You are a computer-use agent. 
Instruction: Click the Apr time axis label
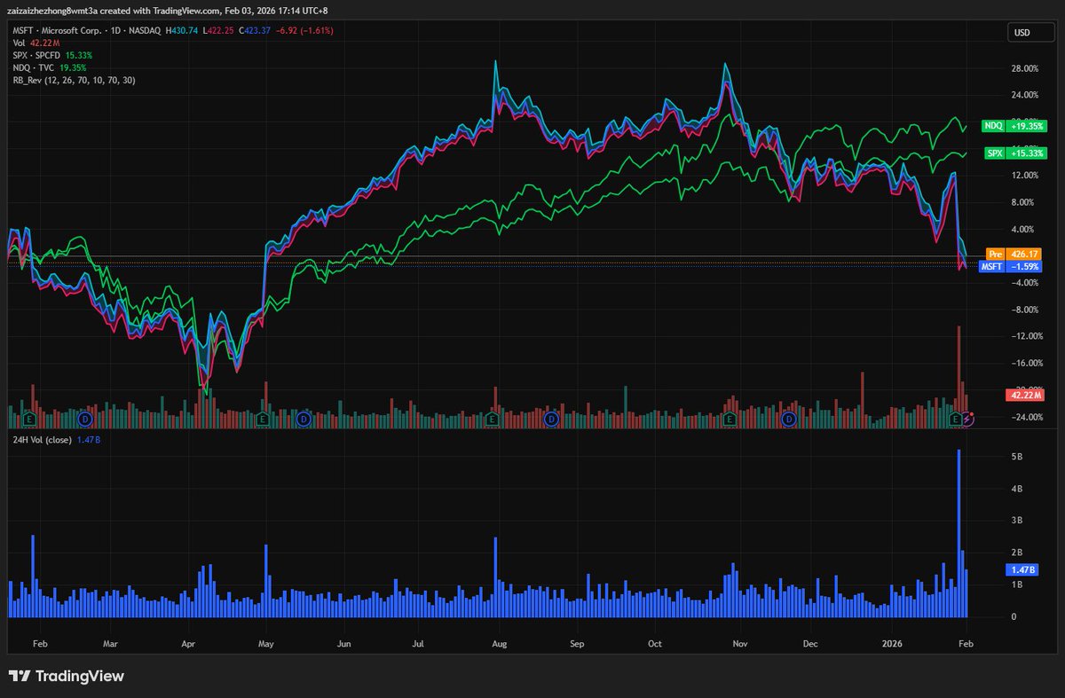click(187, 643)
